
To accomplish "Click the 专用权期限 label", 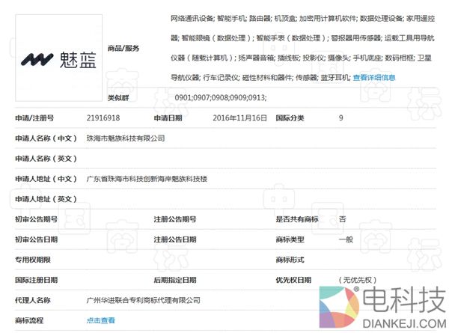I will [x=33, y=260].
